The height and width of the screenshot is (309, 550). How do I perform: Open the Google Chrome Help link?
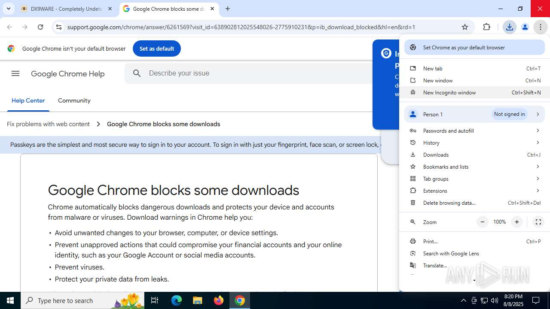(68, 74)
